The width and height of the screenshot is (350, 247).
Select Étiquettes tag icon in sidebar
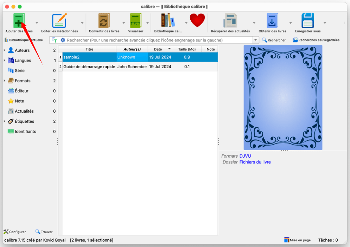point(11,121)
